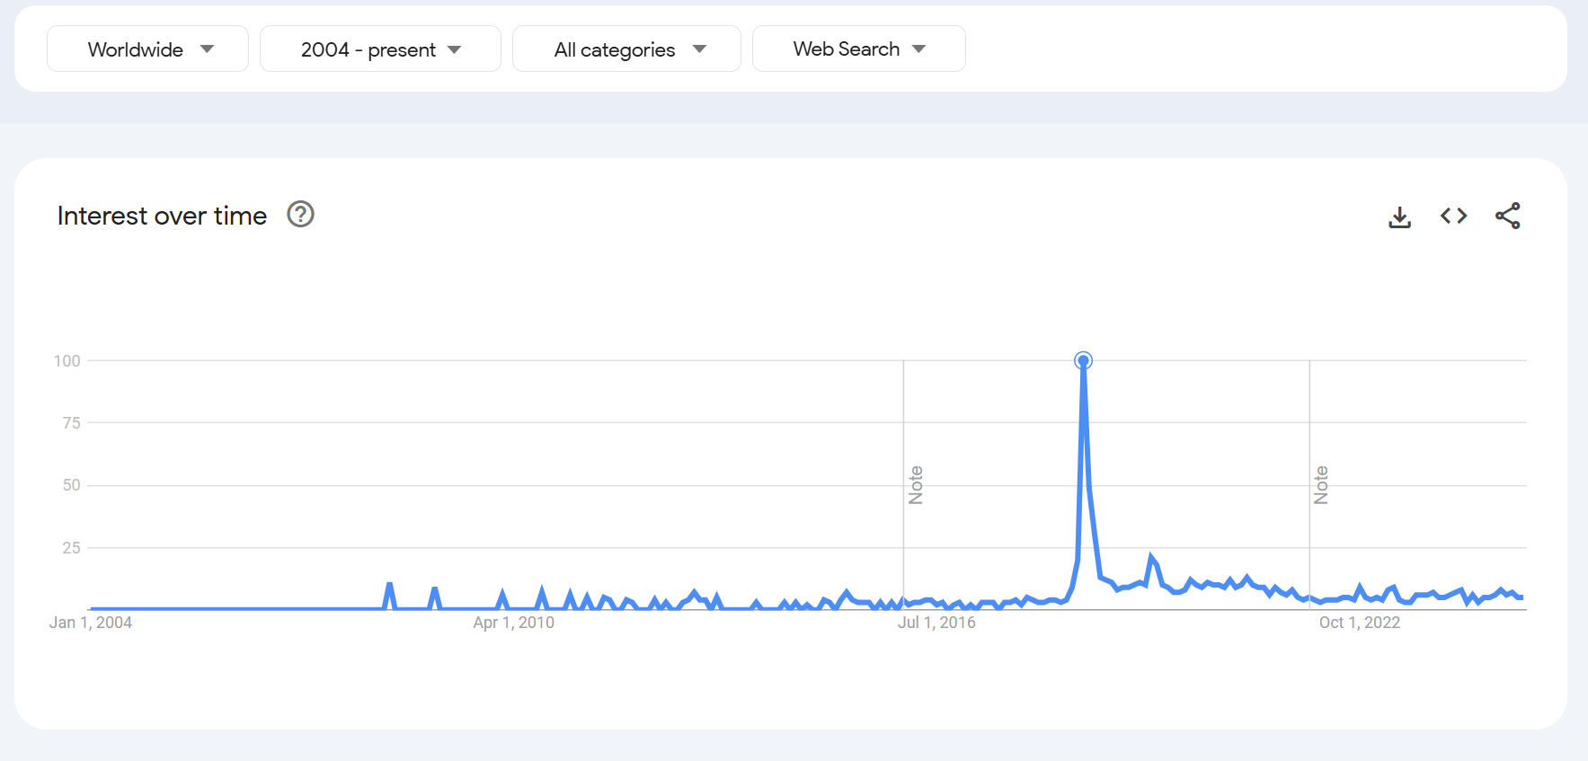Select the peak data point at 100
Viewport: 1588px width, 761px height.
pyautogui.click(x=1083, y=361)
